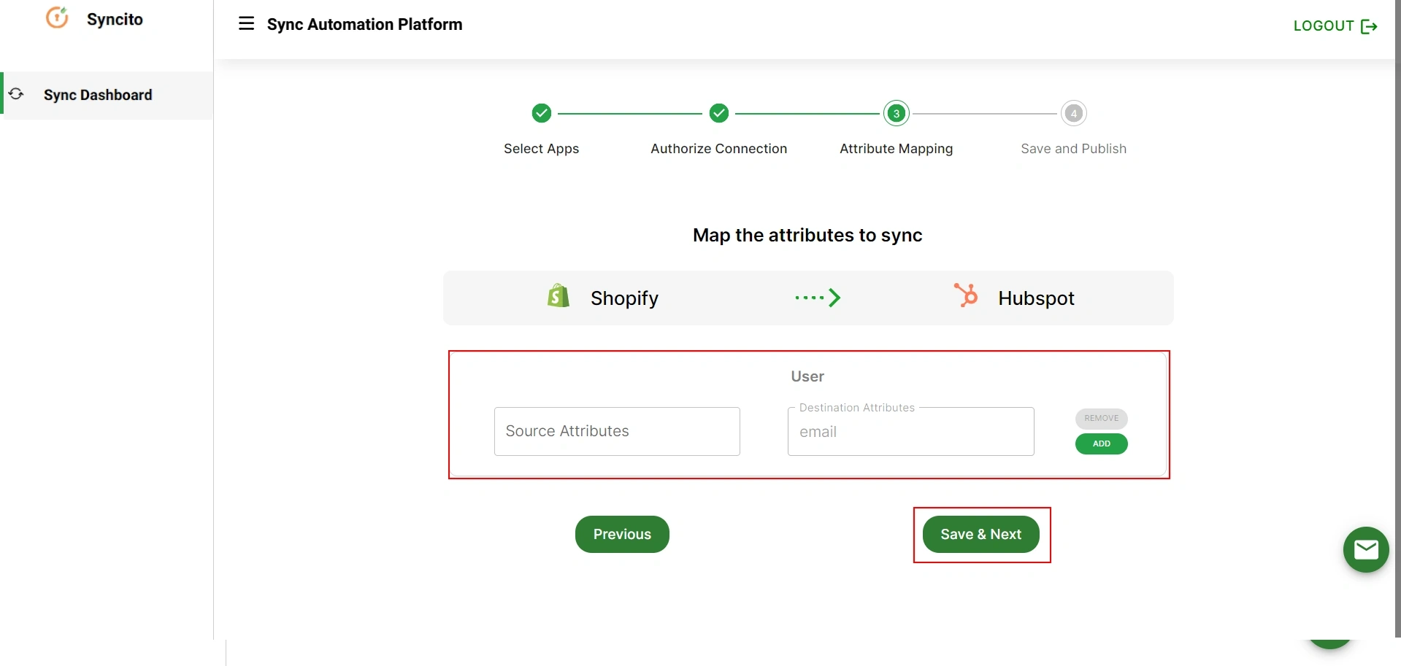This screenshot has height=666, width=1401.
Task: Select Sync Dashboard in the sidebar
Action: pos(97,95)
